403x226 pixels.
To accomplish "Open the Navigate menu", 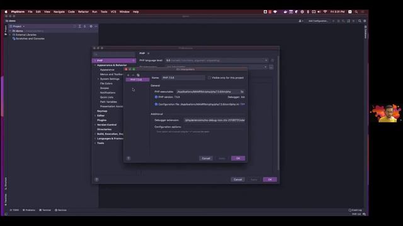I will (x=59, y=12).
